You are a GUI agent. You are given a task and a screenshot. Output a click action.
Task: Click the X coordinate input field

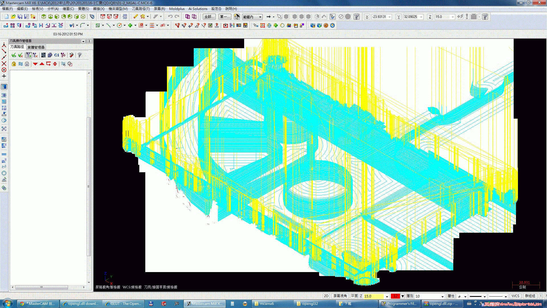379,17
